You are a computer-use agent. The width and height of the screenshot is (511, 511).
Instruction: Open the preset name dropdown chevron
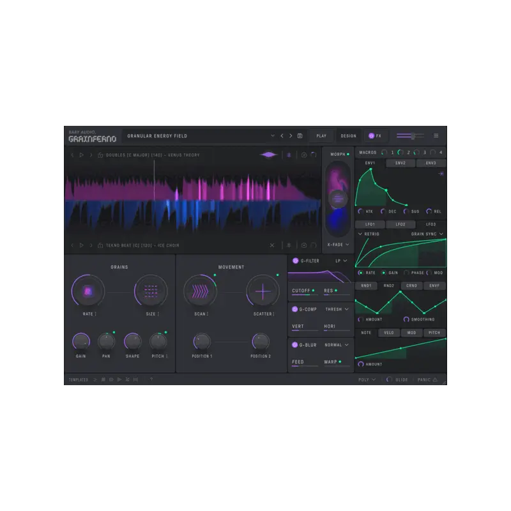pyautogui.click(x=273, y=135)
